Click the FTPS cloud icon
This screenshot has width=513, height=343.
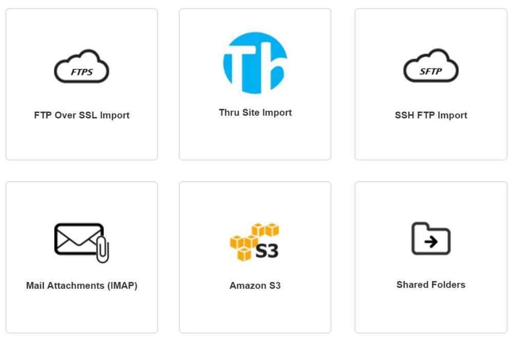tap(82, 66)
